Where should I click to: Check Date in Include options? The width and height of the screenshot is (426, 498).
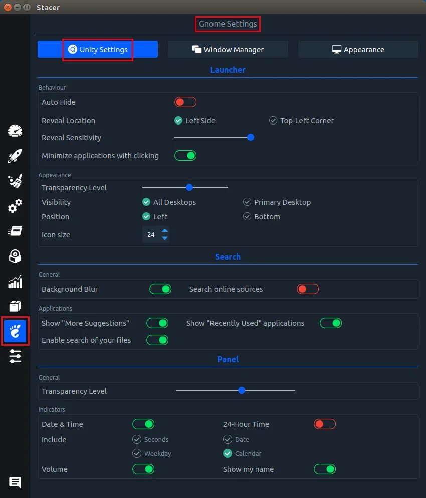click(x=236, y=439)
